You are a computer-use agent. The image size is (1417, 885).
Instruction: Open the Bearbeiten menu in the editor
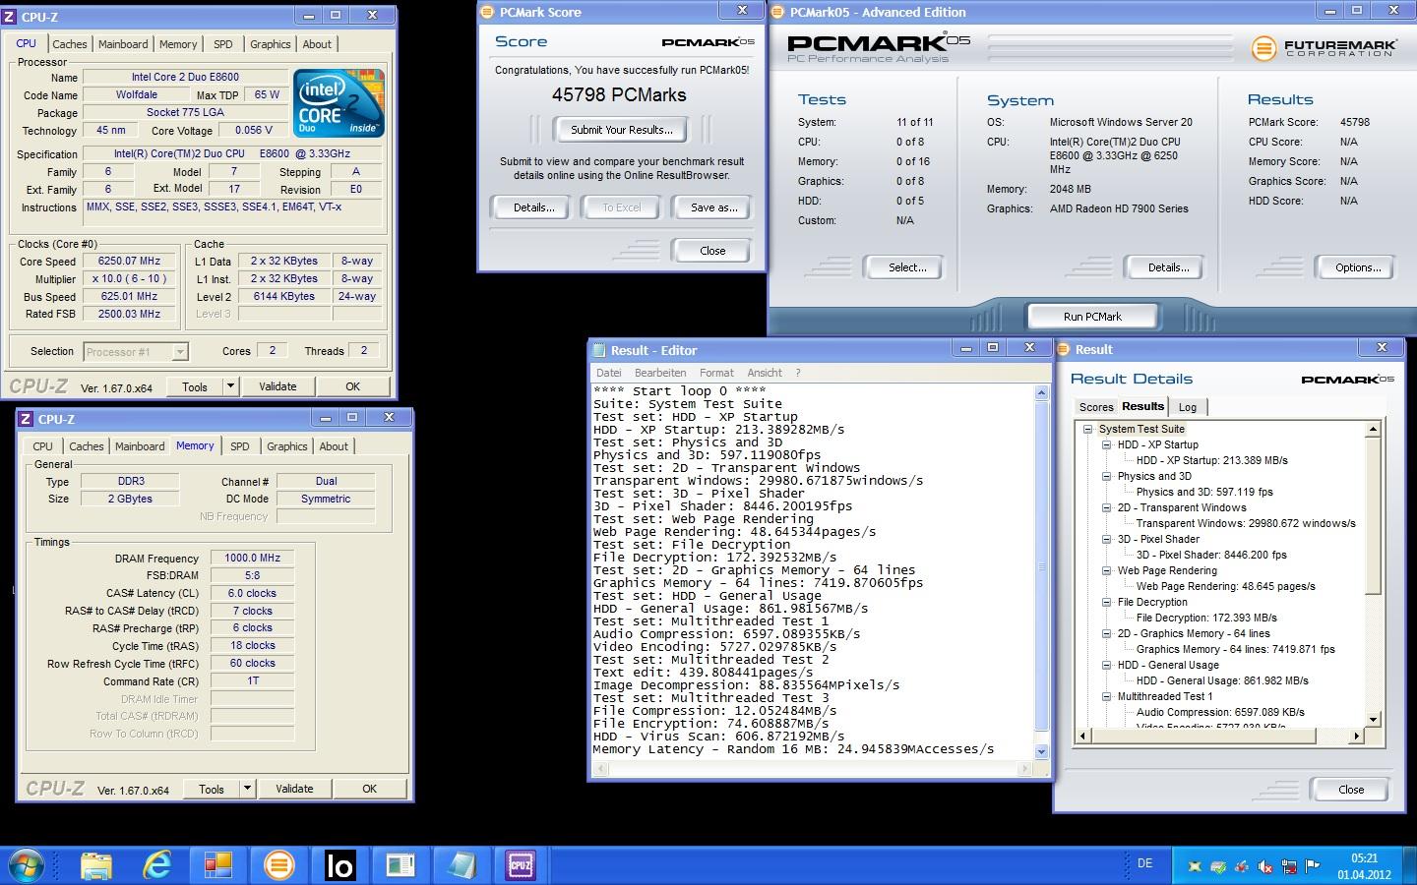tap(660, 373)
